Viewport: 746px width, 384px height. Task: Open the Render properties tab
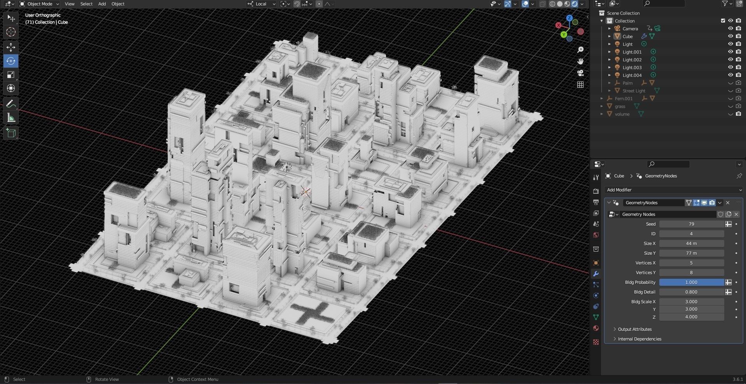pyautogui.click(x=596, y=191)
